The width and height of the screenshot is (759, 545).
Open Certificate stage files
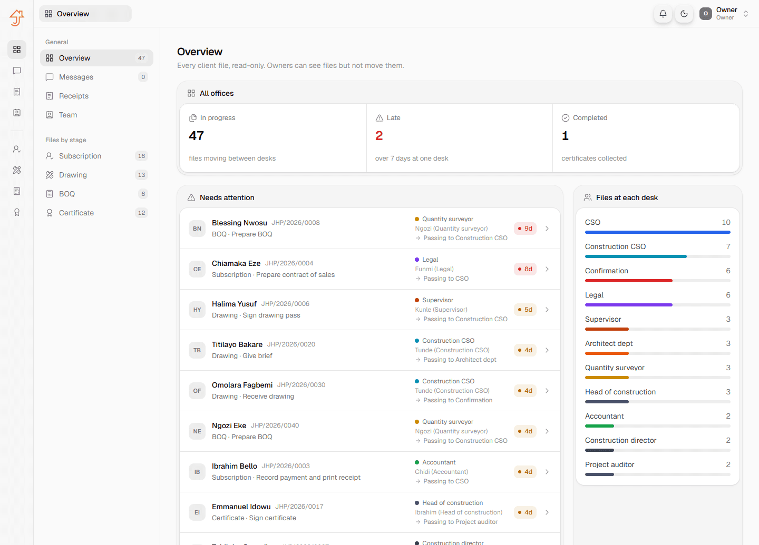[96, 213]
